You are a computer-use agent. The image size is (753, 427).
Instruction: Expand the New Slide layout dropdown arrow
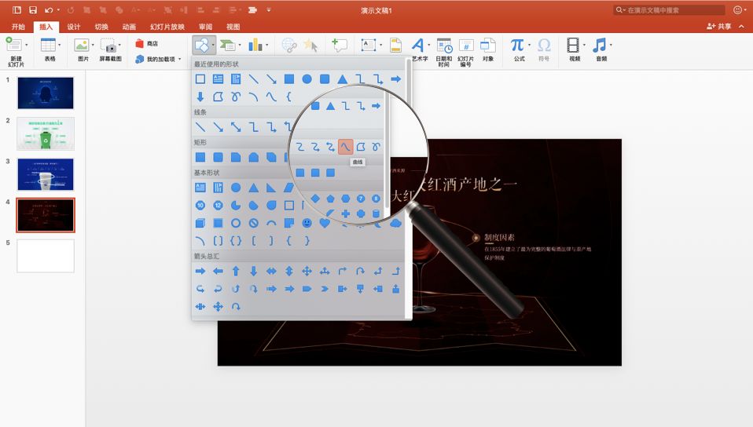pyautogui.click(x=27, y=45)
